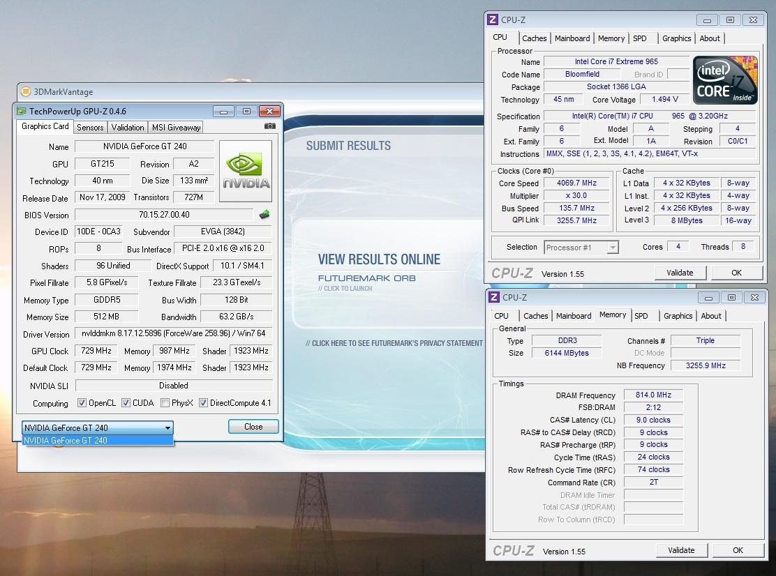Open the GPU selection dropdown arrow in GPU-Z
The height and width of the screenshot is (576, 776).
(167, 427)
